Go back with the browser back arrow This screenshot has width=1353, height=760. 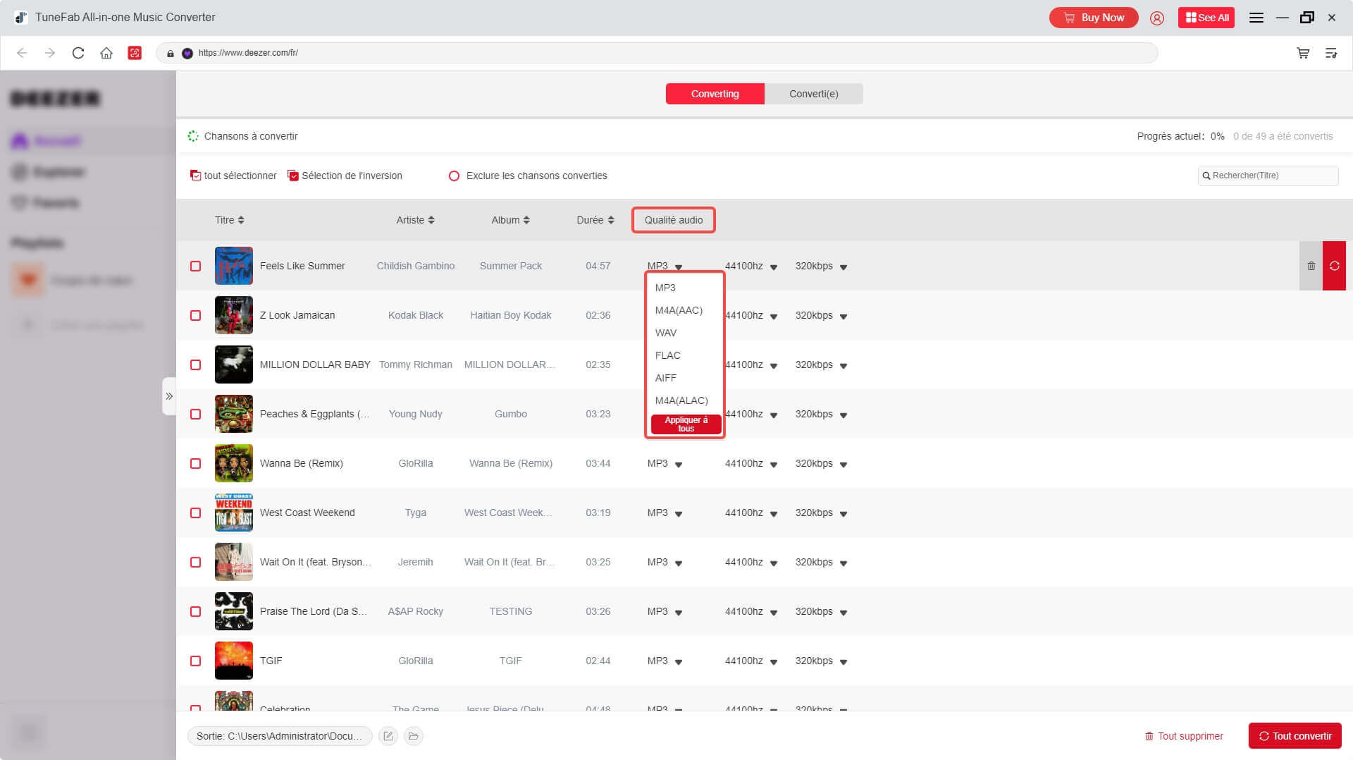(22, 53)
